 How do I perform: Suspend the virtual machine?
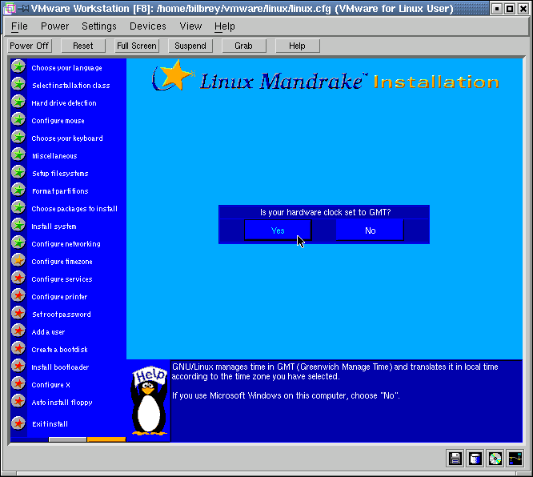tap(190, 46)
